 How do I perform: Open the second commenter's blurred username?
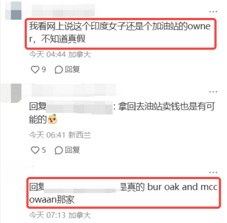click(x=74, y=90)
